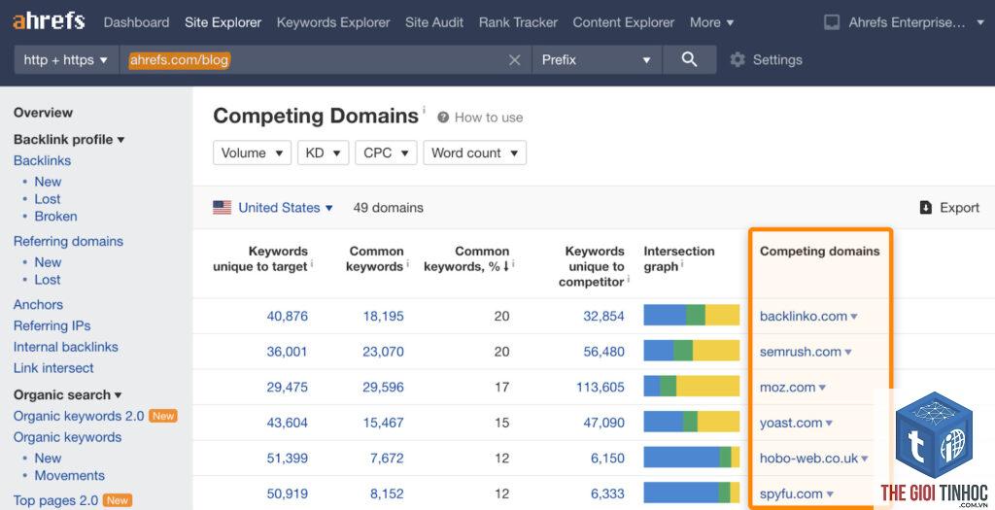This screenshot has height=510, width=995.
Task: Open Internal backlinks in sidebar
Action: coord(65,347)
